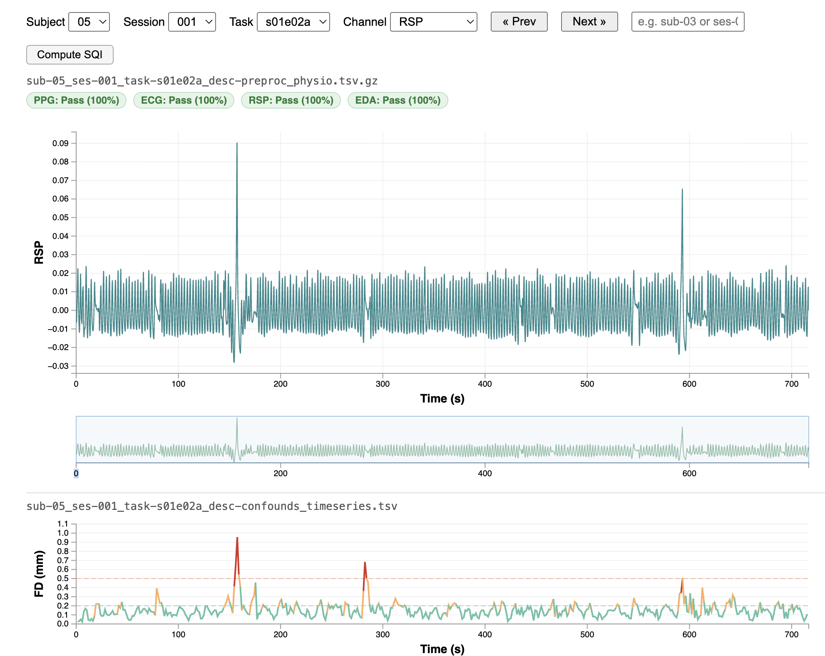825x656 pixels.
Task: Click the Compute SQI button
Action: (x=70, y=55)
